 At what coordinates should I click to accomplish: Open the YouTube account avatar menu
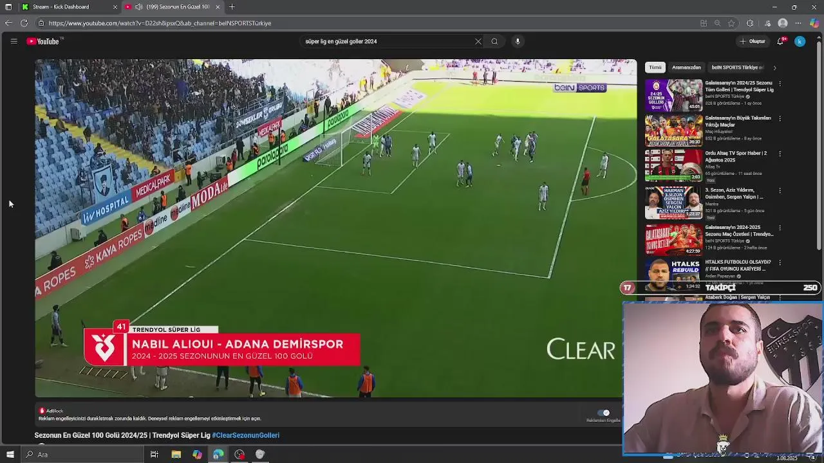[x=800, y=41]
